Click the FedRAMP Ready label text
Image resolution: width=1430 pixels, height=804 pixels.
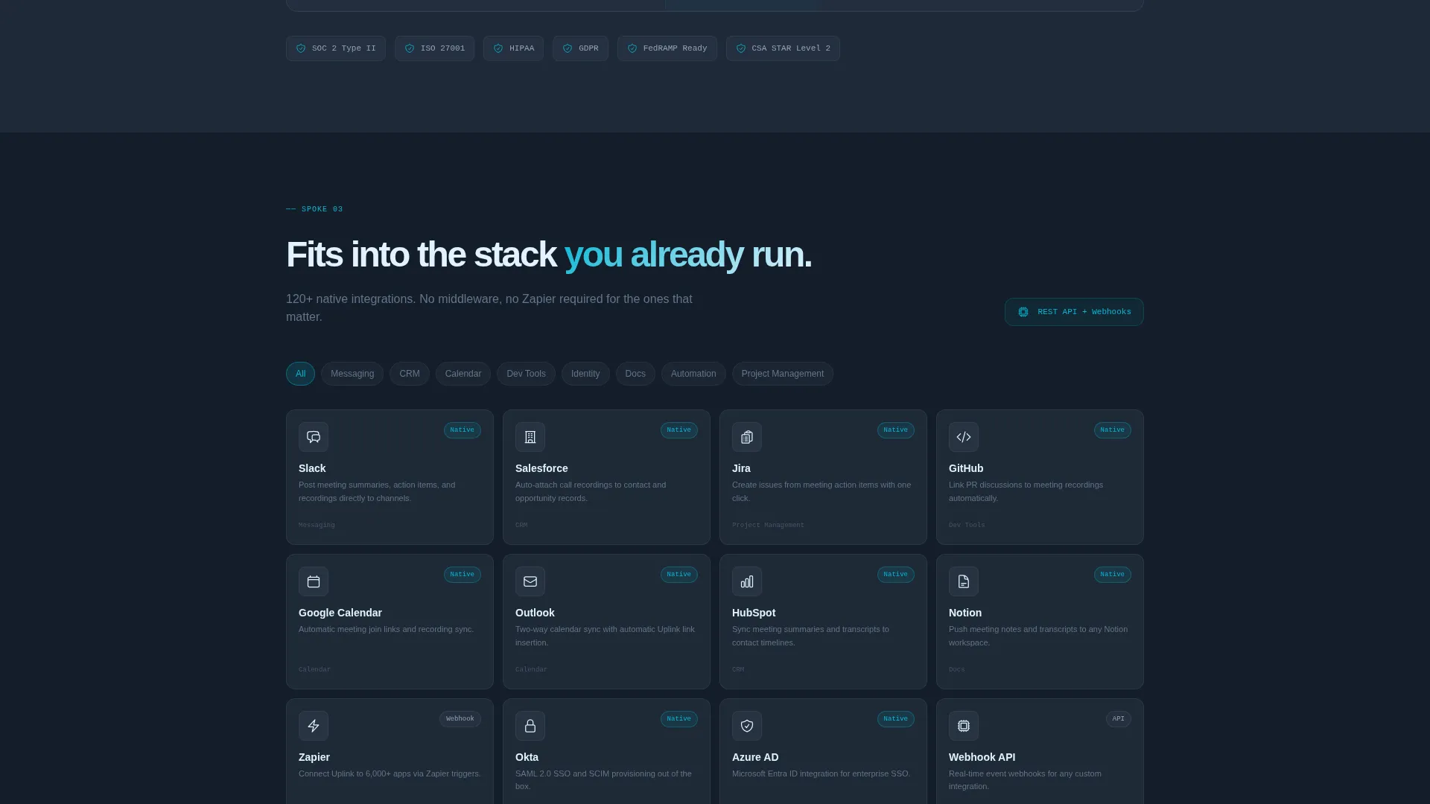tap(676, 48)
